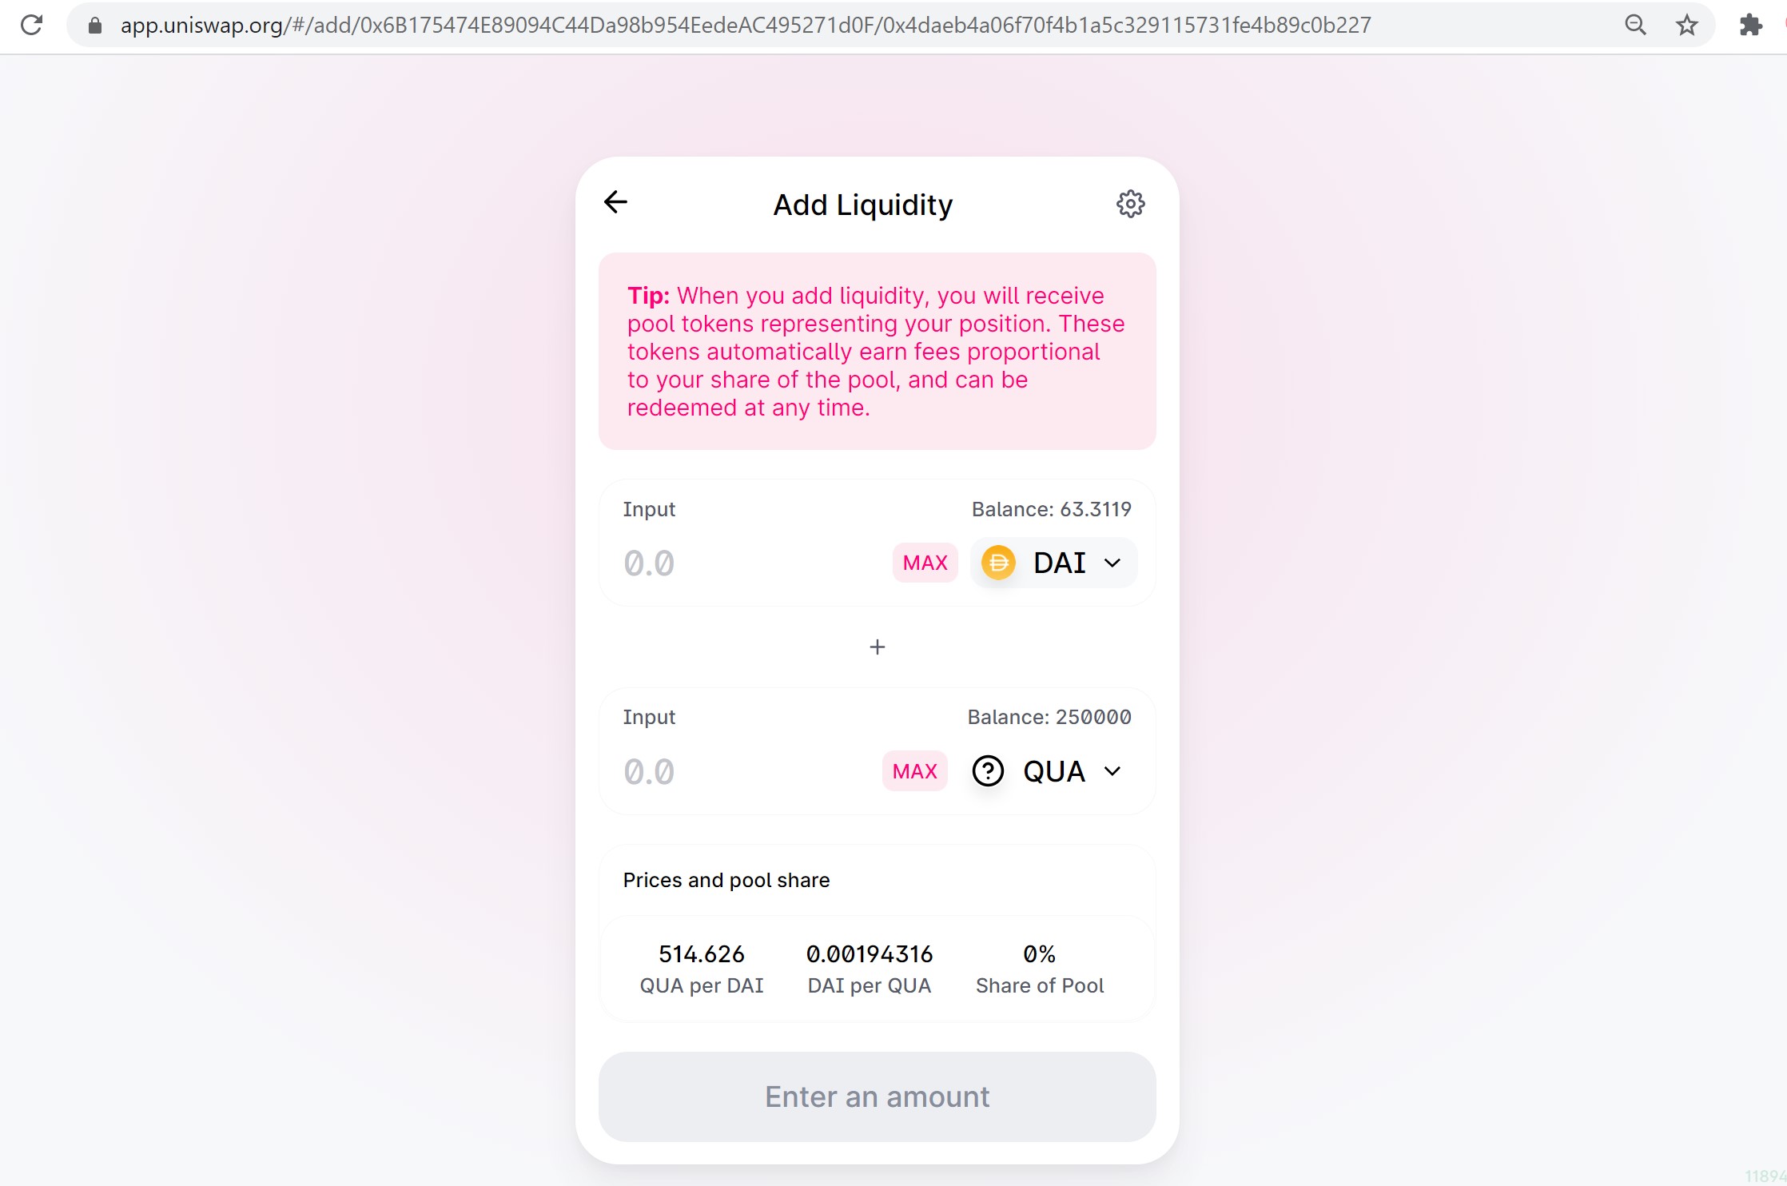Click the DAI token logo icon
The image size is (1787, 1186).
click(x=998, y=563)
